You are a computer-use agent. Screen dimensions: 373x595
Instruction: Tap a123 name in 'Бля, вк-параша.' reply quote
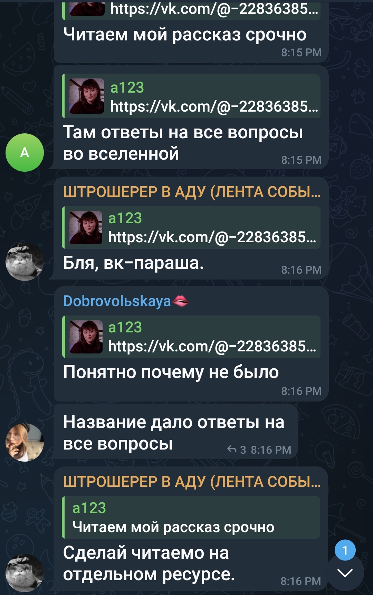tap(125, 218)
